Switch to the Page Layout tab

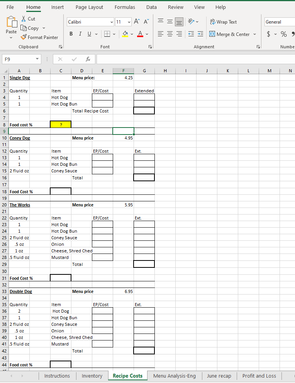pyautogui.click(x=89, y=7)
